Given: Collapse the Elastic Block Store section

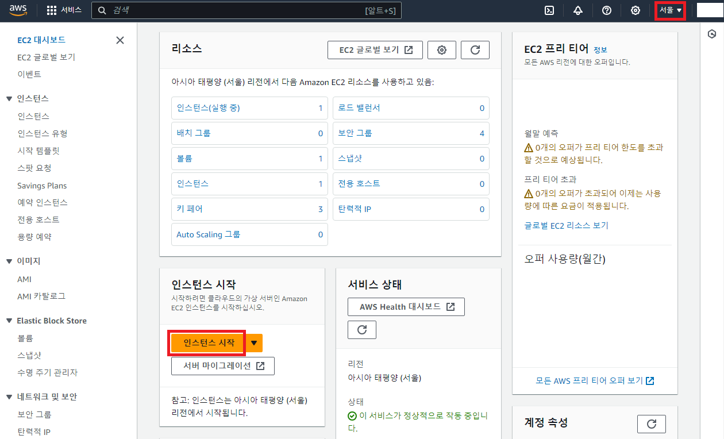Looking at the screenshot, I should click(9, 321).
